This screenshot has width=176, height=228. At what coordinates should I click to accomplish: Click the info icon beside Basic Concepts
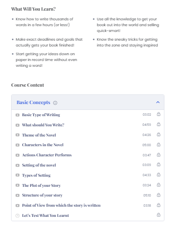tap(55, 103)
